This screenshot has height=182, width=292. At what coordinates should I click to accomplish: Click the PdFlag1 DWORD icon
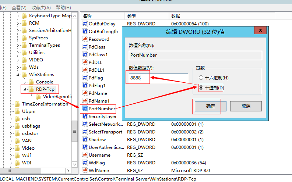point(85,85)
